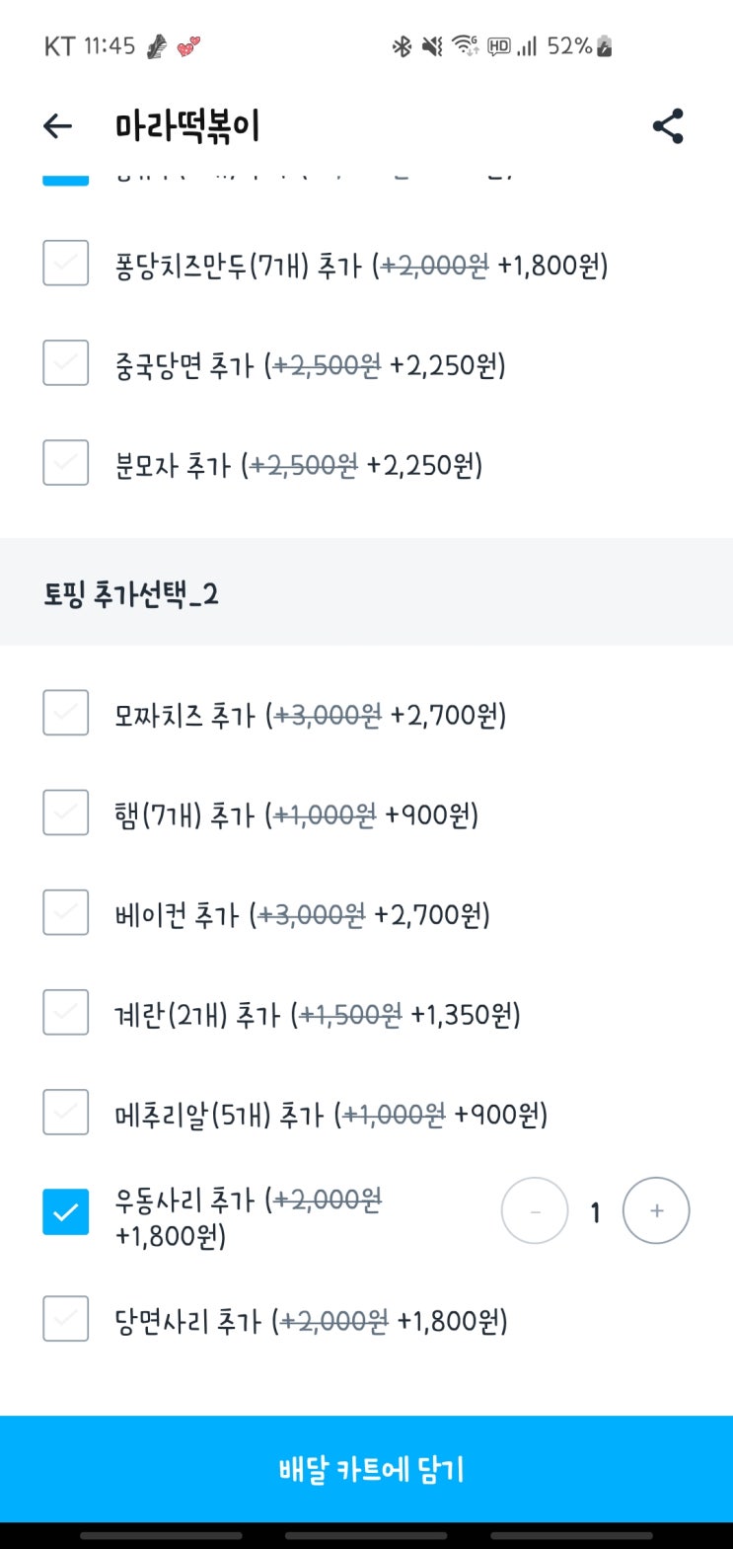Select the 계란(2개) 추가 checkbox
The height and width of the screenshot is (1549, 733).
point(66,1012)
